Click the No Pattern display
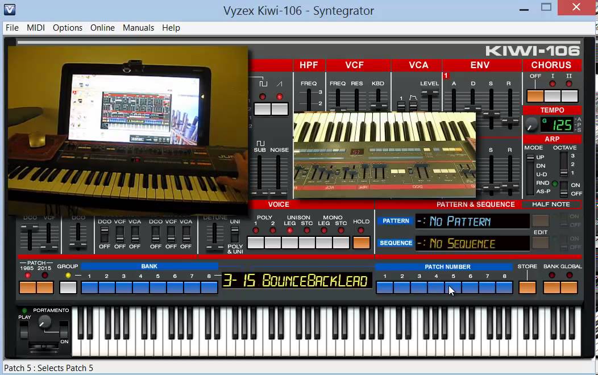Screen dimensions: 598x375 coord(472,221)
